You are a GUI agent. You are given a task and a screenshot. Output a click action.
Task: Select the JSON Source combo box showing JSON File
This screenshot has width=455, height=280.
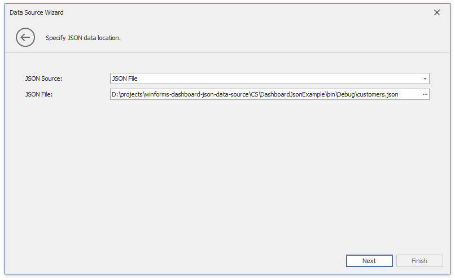(x=265, y=78)
